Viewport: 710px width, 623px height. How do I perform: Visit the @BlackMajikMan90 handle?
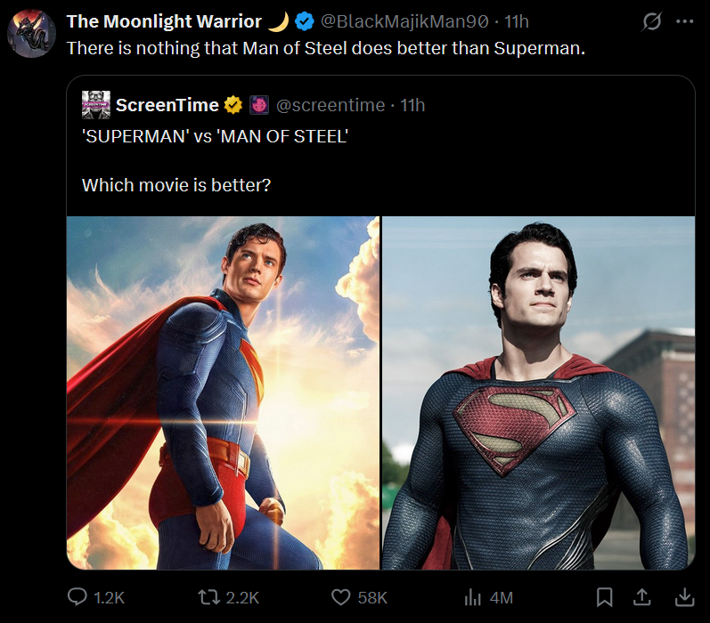tap(404, 21)
